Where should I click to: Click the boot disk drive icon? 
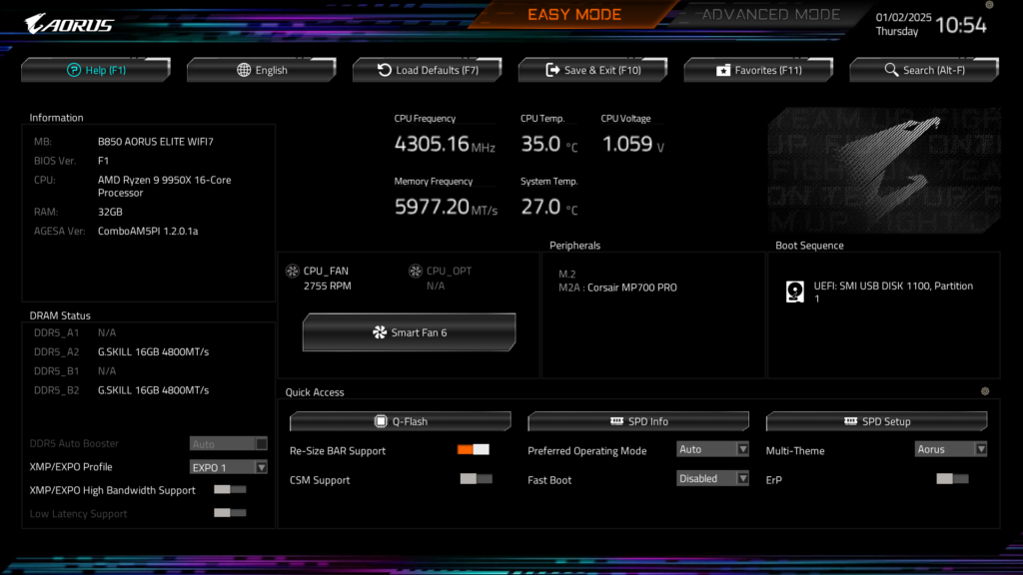point(794,291)
